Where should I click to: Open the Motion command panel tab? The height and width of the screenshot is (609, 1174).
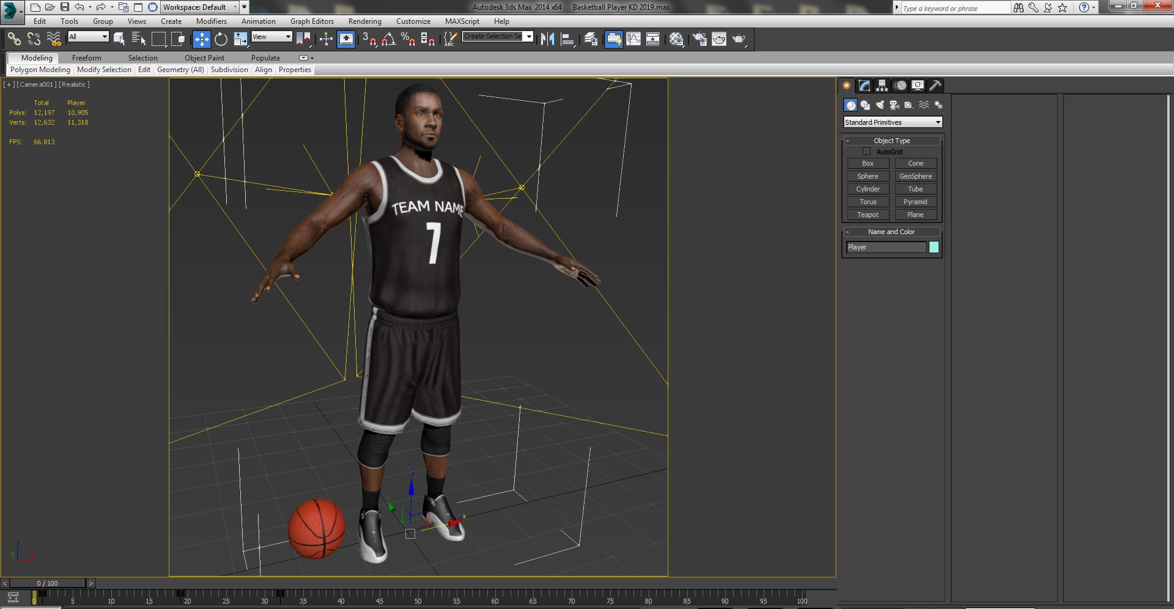click(900, 86)
